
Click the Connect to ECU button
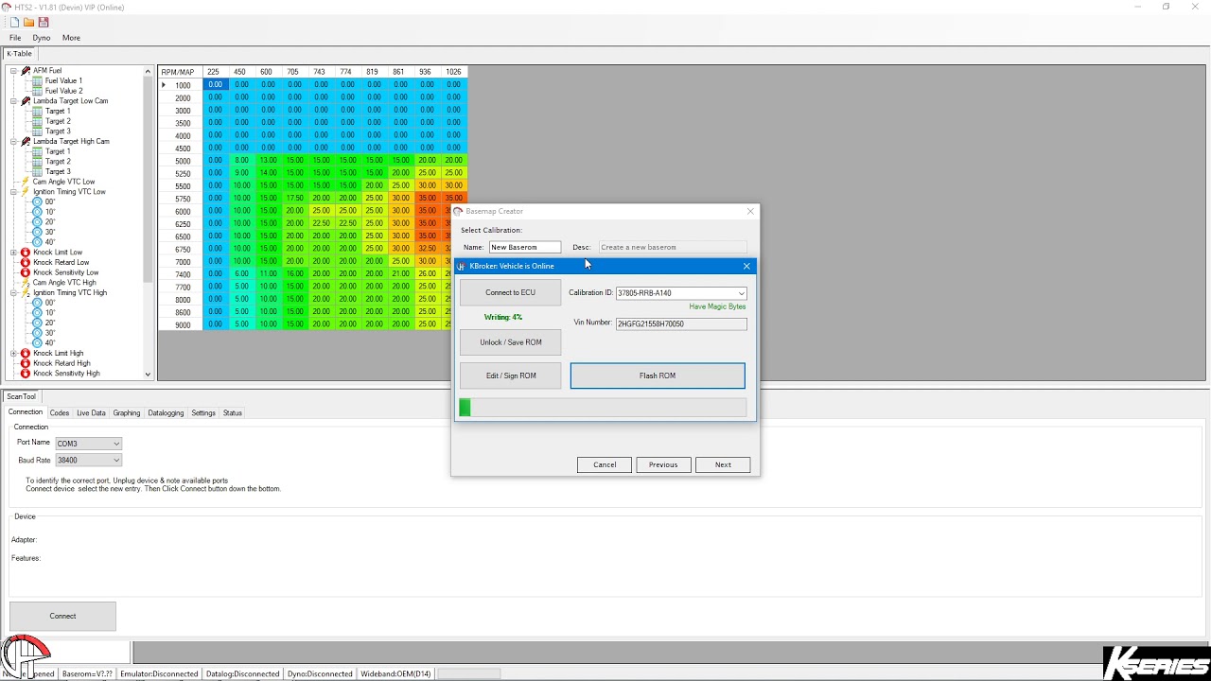click(x=510, y=292)
